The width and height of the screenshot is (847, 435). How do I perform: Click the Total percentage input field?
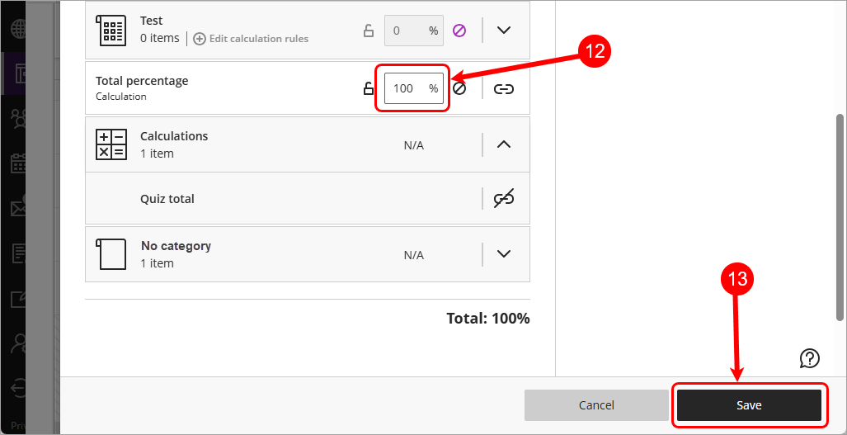click(406, 88)
